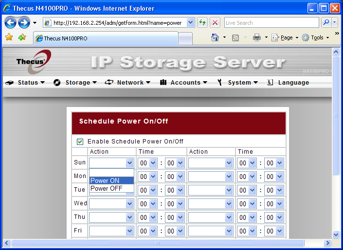Click the Home page icon
Screen dimensions: 343x250
point(215,37)
